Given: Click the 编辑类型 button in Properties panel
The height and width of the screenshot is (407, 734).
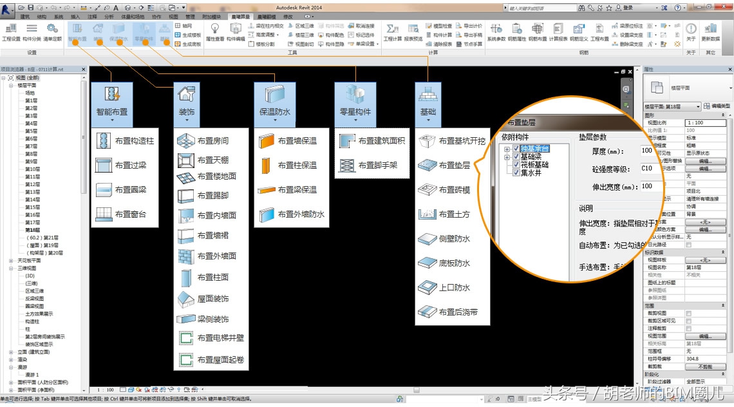Looking at the screenshot, I should [x=719, y=106].
